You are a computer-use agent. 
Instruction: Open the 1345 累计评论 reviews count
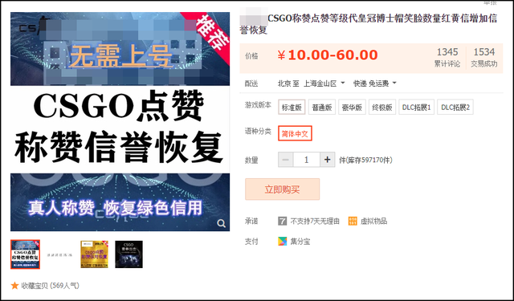(447, 57)
